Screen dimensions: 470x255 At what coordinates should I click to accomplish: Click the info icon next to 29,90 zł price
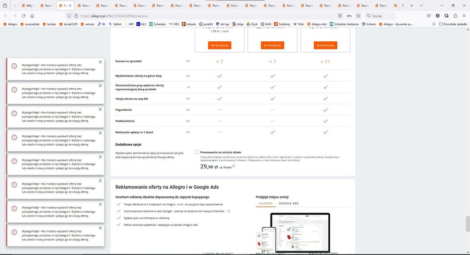pyautogui.click(x=234, y=166)
